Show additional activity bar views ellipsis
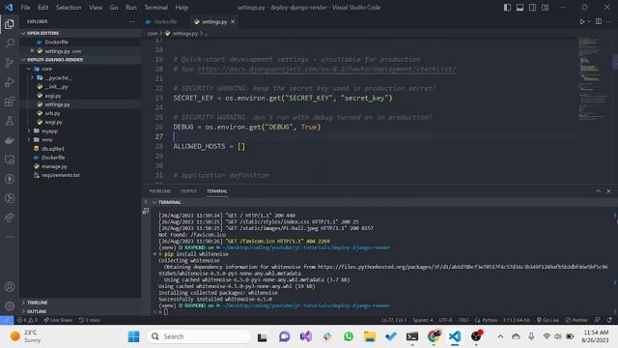The image size is (618, 348). [10, 237]
